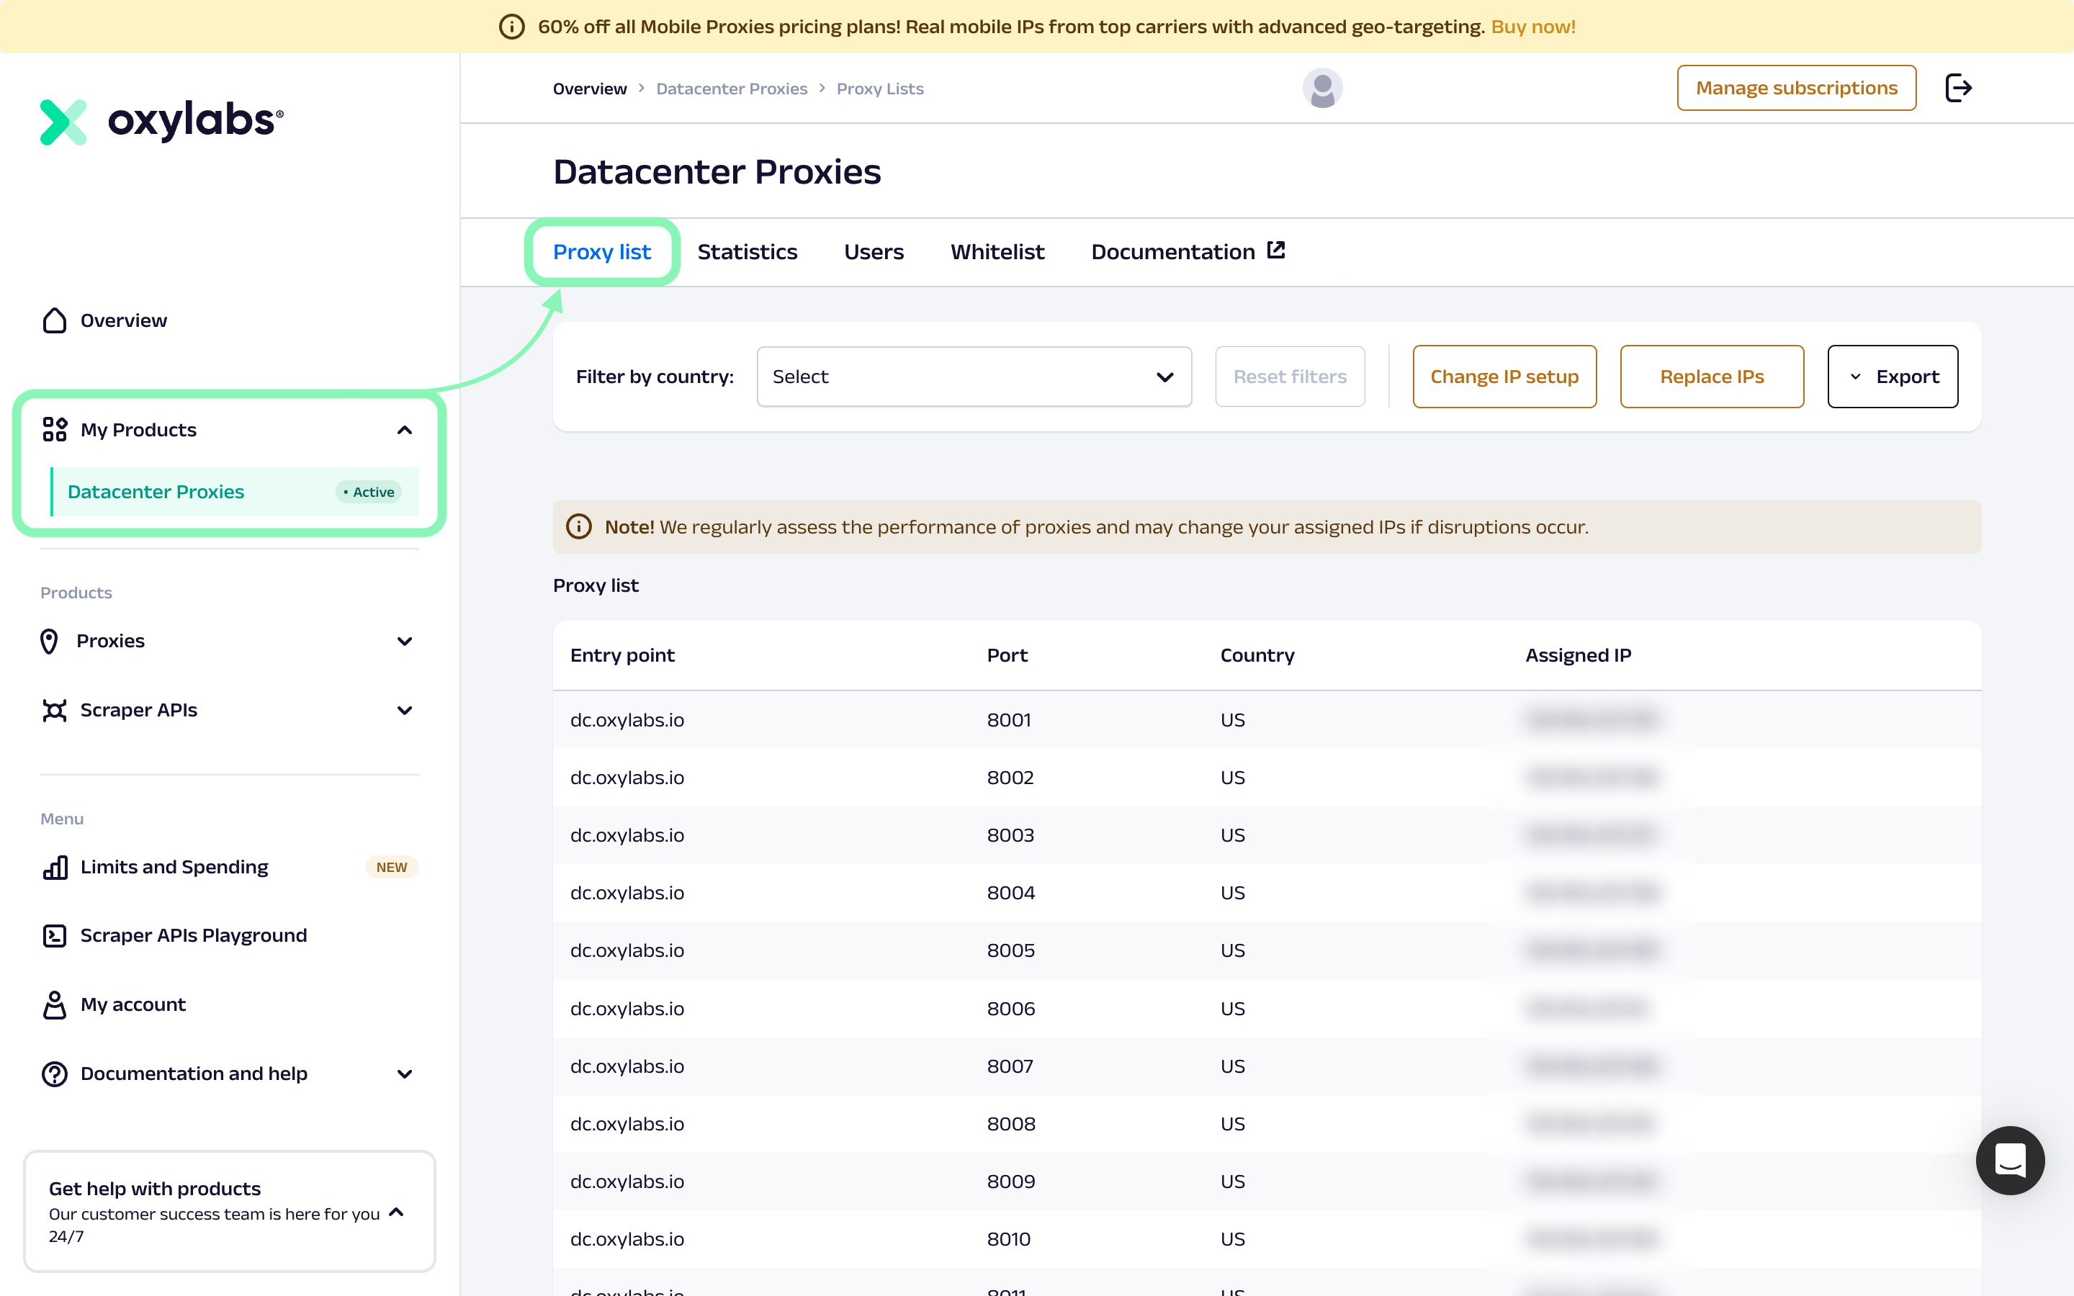Screen dimensions: 2074x1296
Task: Collapse the My Products section
Action: click(x=405, y=431)
